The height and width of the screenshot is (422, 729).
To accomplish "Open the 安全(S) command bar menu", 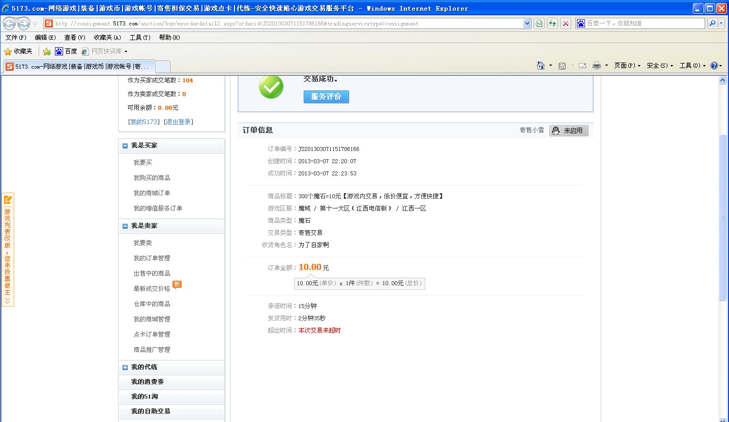I will [x=660, y=66].
